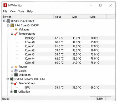Click the GPU Temperatures thermometer icon

[x=16, y=83]
